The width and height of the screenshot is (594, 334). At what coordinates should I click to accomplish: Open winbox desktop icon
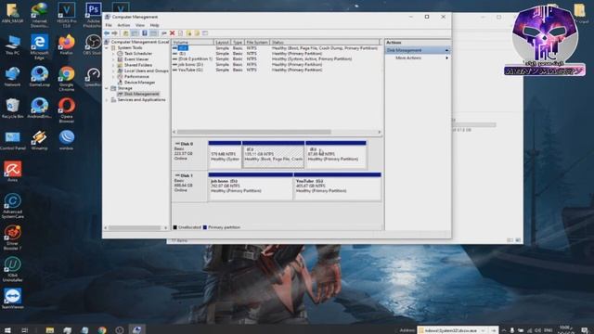[x=66, y=140]
